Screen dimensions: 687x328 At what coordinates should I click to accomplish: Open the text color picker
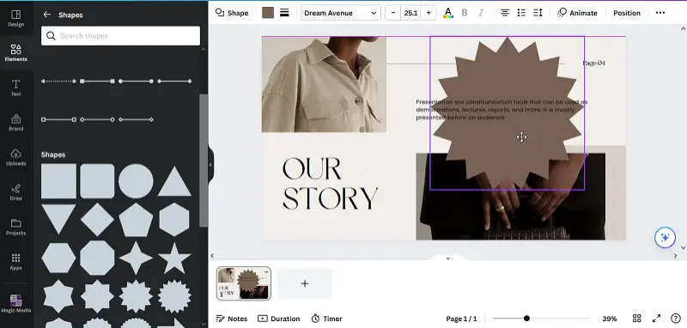coord(447,13)
